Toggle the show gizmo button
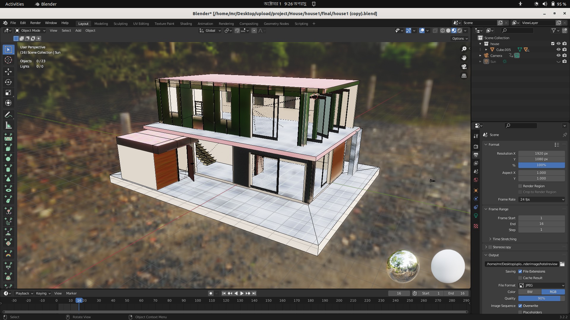570x320 pixels. 408,31
